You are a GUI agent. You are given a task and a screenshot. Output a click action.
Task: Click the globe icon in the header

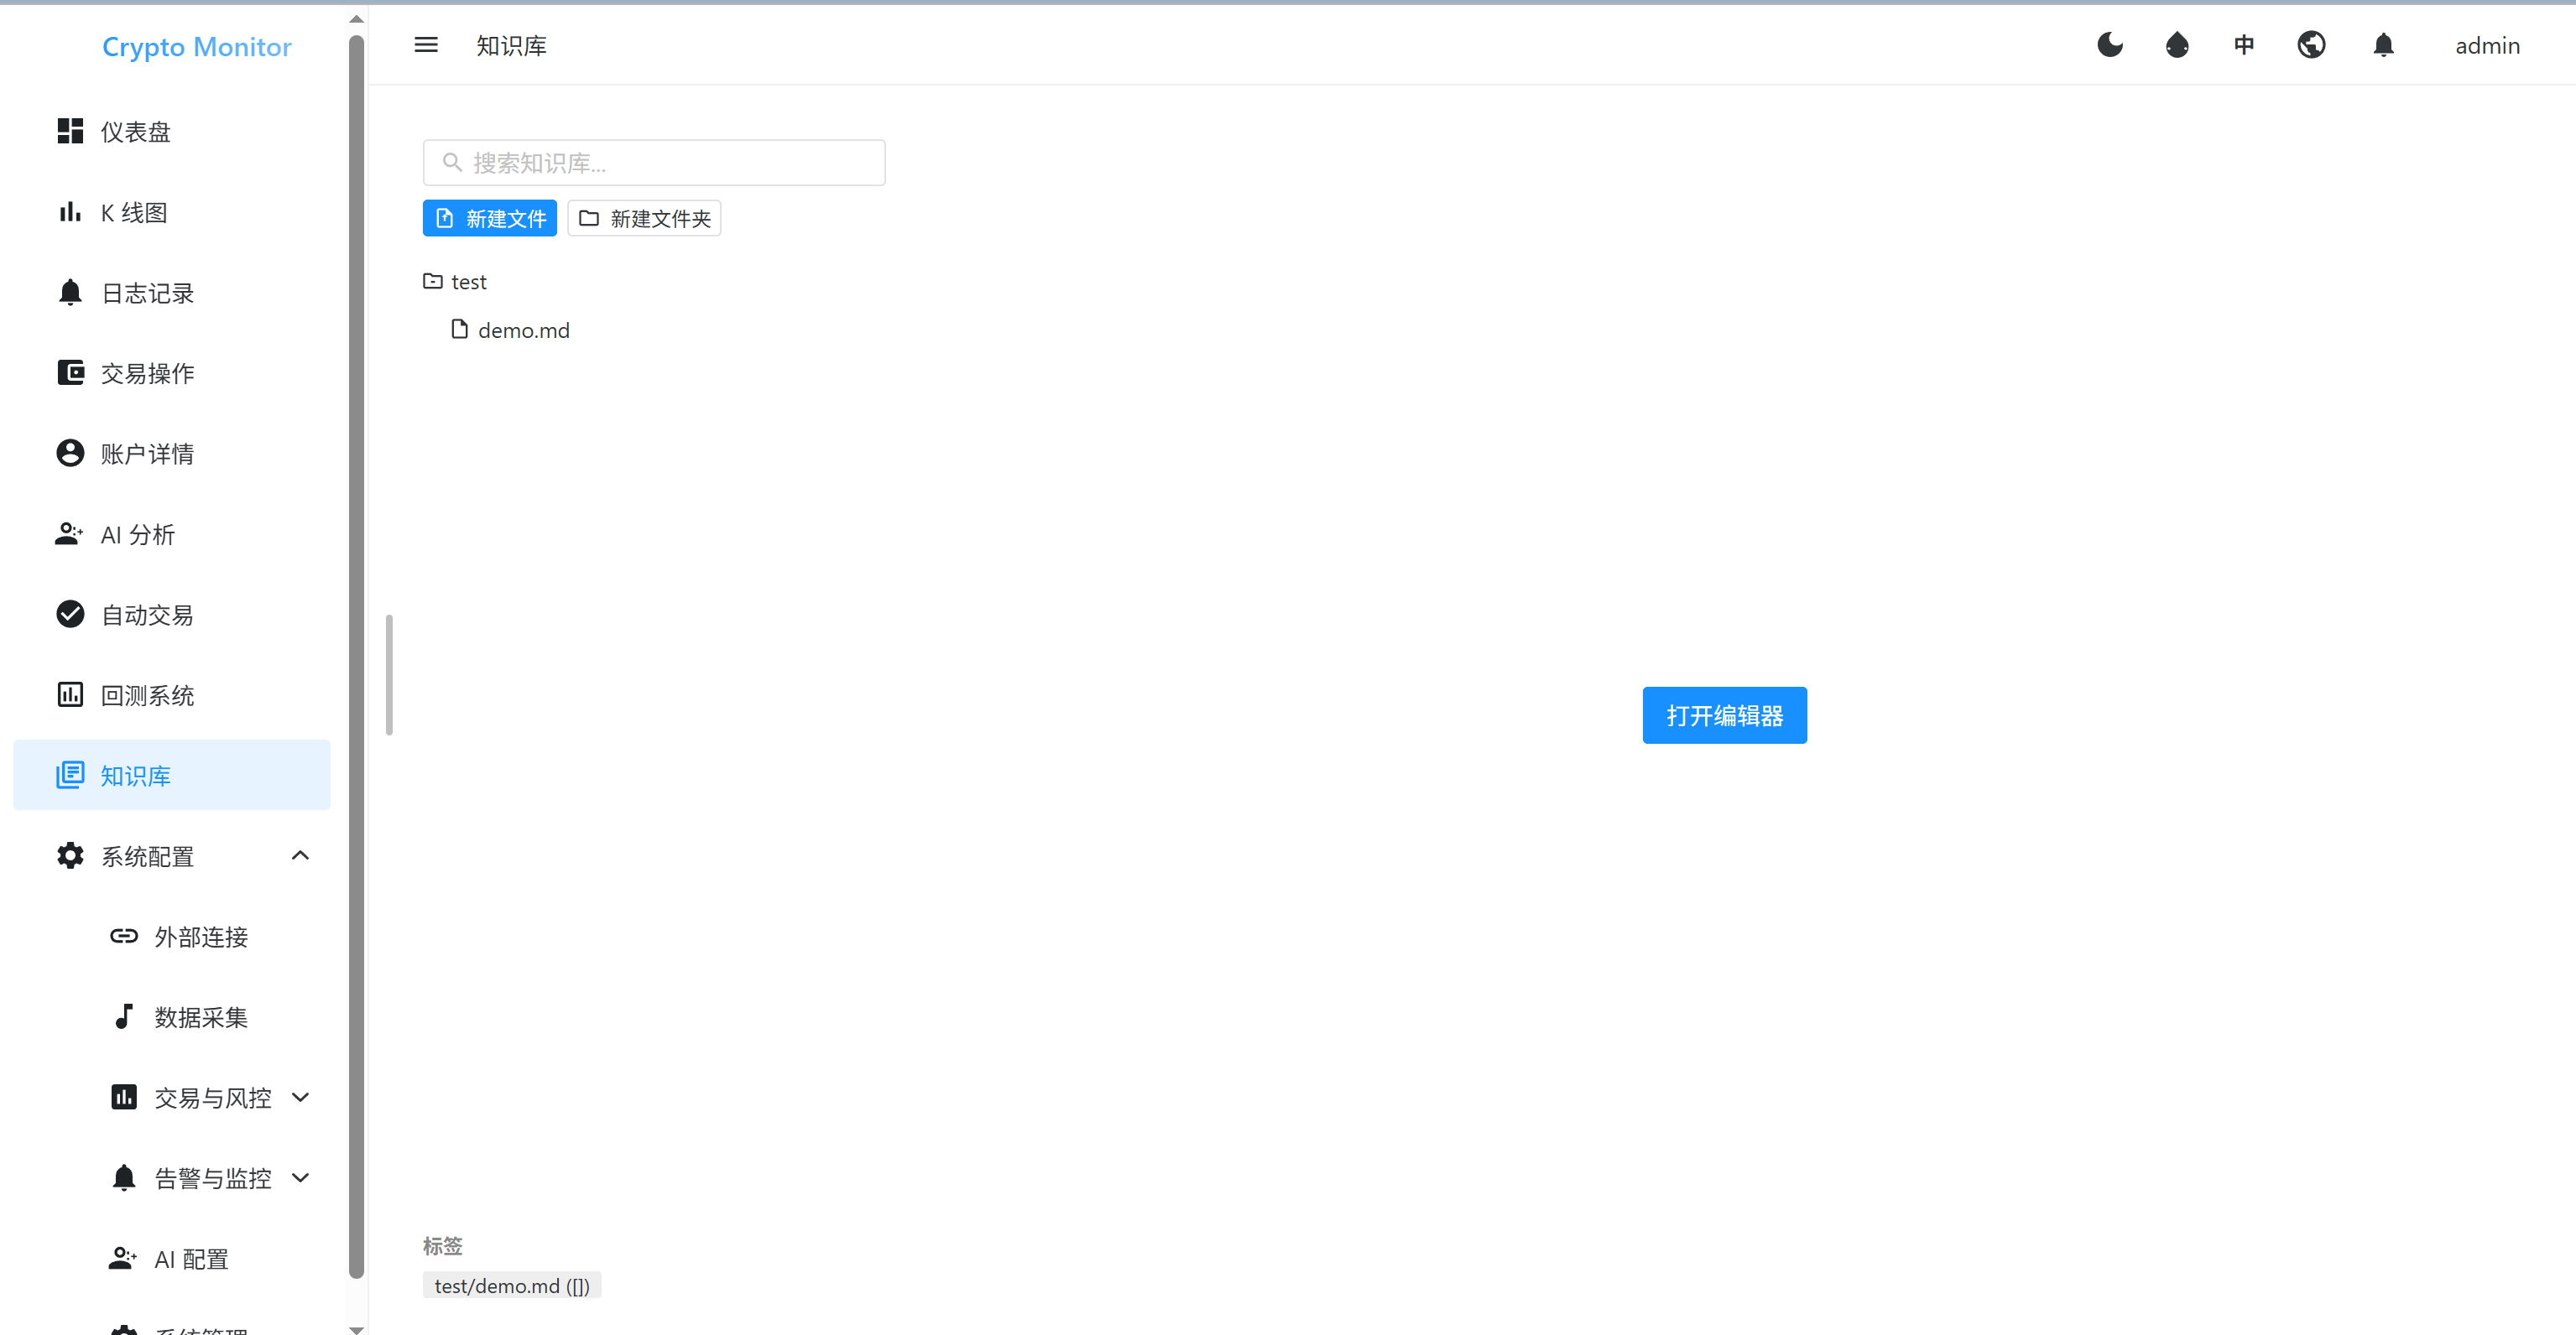(x=2311, y=45)
